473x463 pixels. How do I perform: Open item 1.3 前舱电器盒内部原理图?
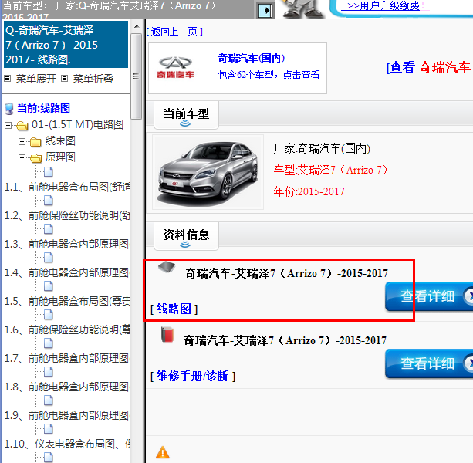[x=67, y=244]
